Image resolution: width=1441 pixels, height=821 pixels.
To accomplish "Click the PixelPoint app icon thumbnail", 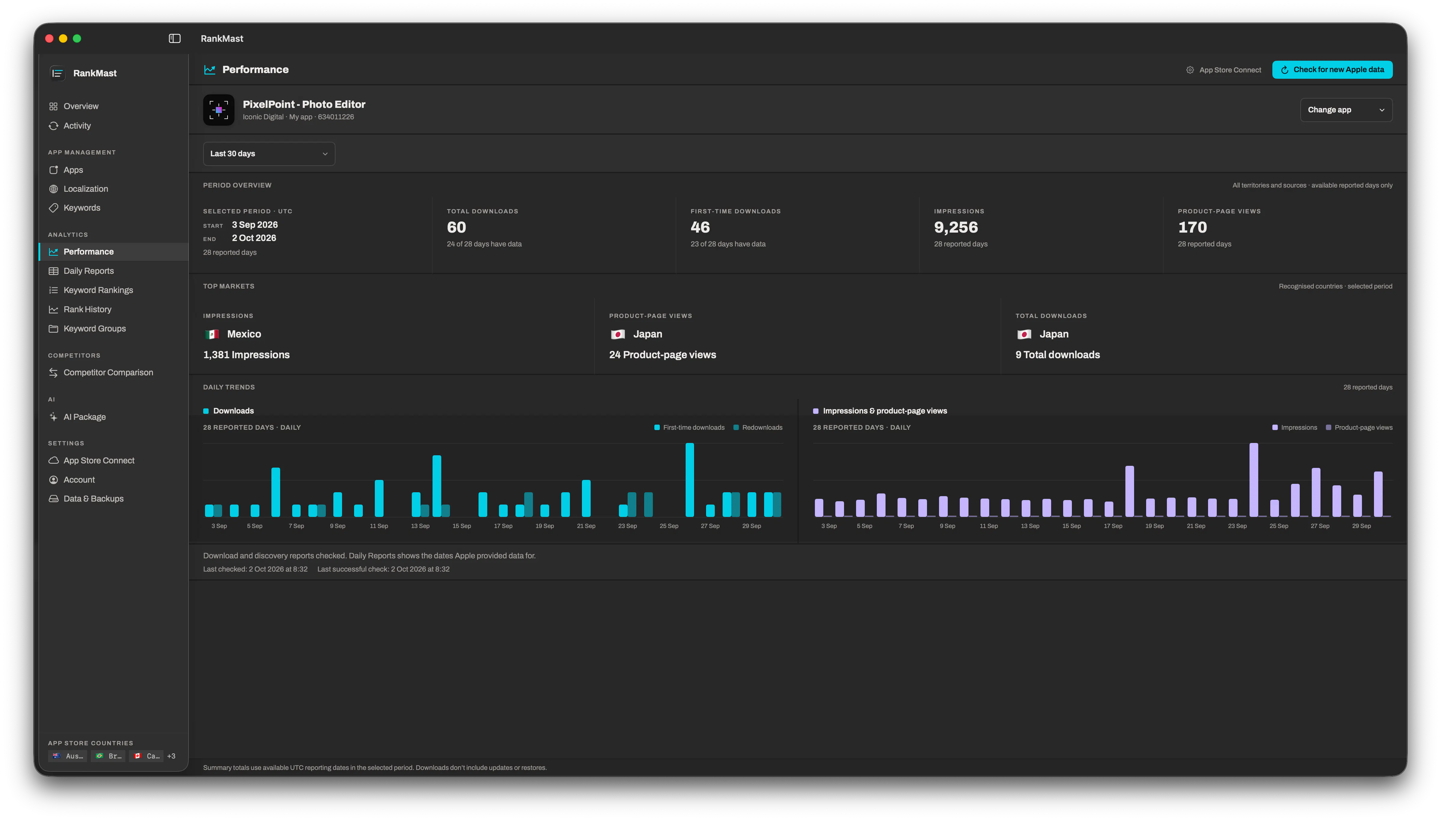I will pyautogui.click(x=219, y=110).
